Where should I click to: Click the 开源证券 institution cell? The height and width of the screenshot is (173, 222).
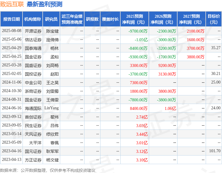pyautogui.click(x=33, y=31)
